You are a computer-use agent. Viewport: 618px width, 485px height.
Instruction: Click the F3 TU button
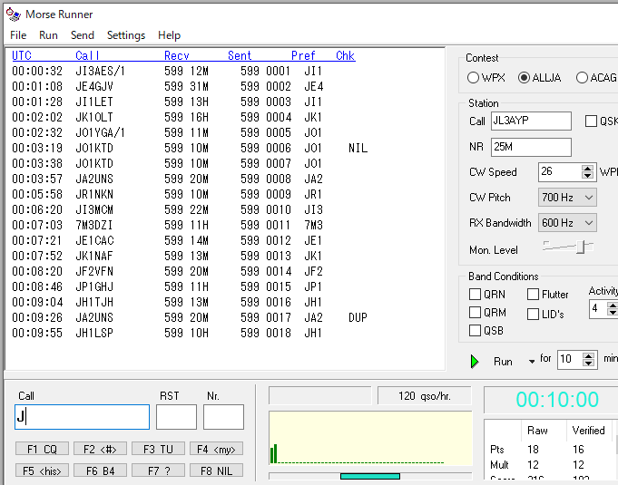158,449
